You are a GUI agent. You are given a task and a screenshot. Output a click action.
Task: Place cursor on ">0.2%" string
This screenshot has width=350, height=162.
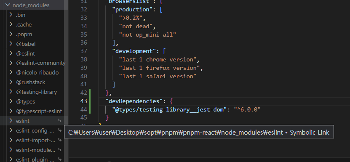[x=131, y=18]
